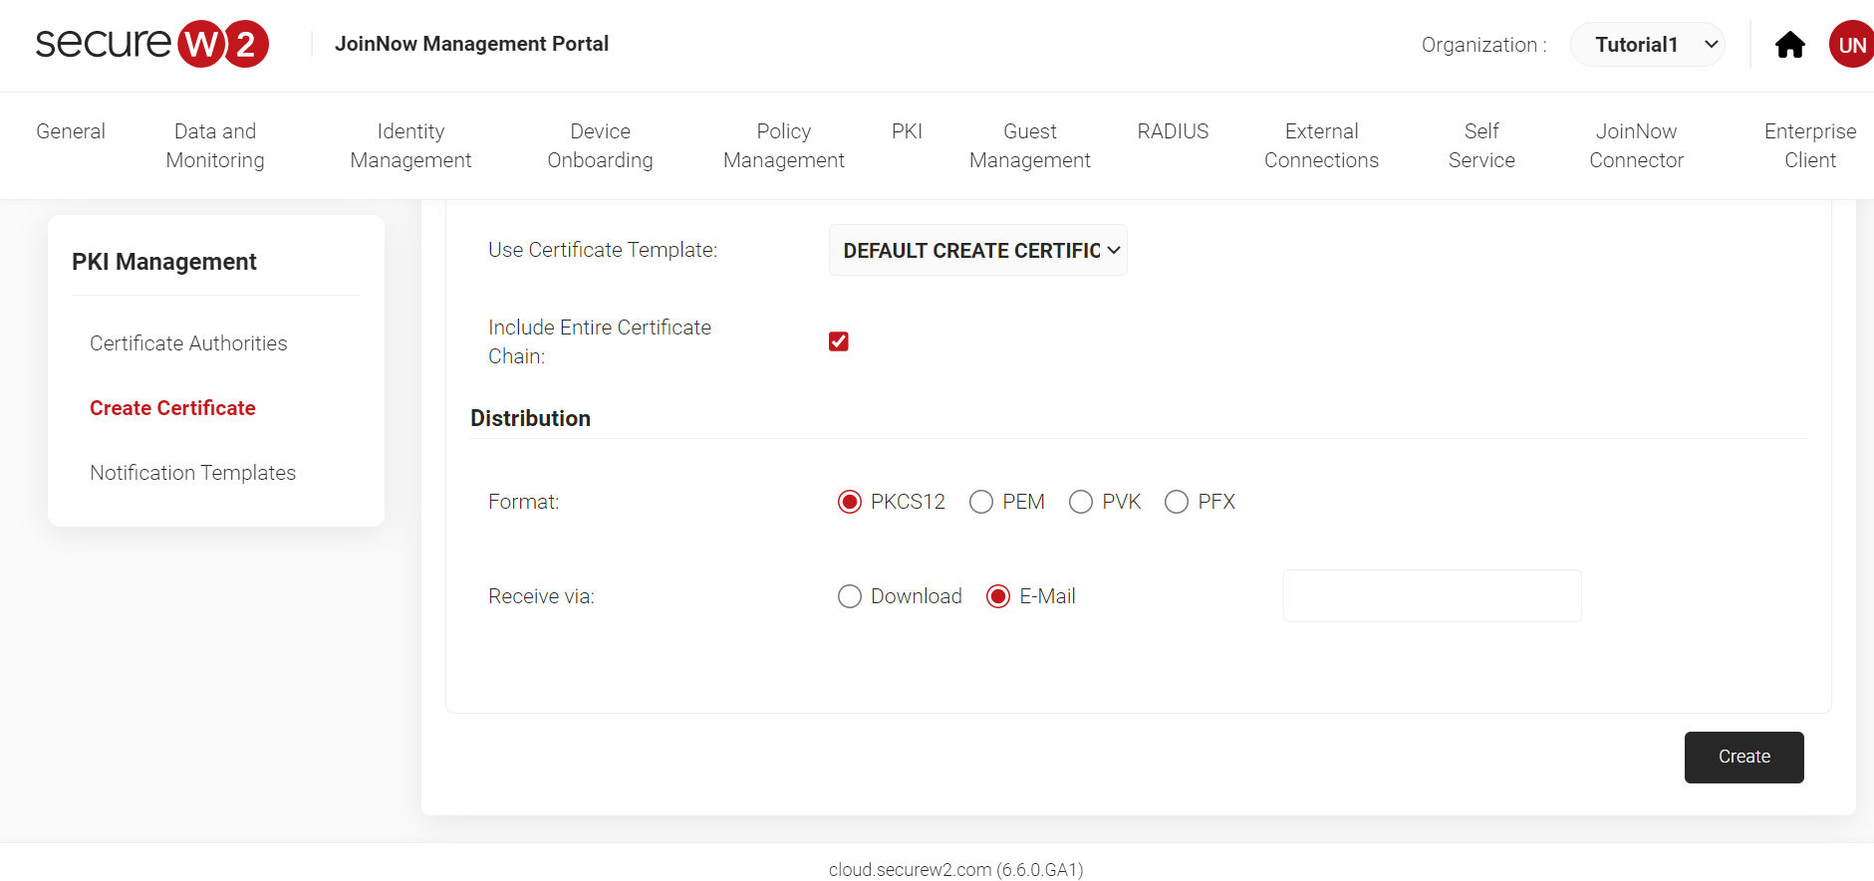Select the PEM format option

coord(981,502)
